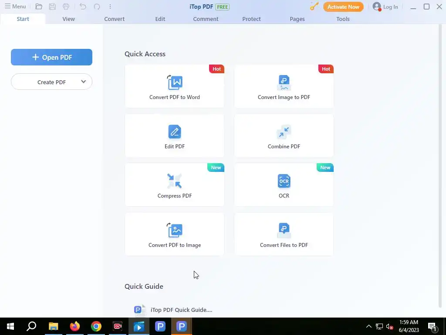Click the network tray icon

click(x=379, y=326)
